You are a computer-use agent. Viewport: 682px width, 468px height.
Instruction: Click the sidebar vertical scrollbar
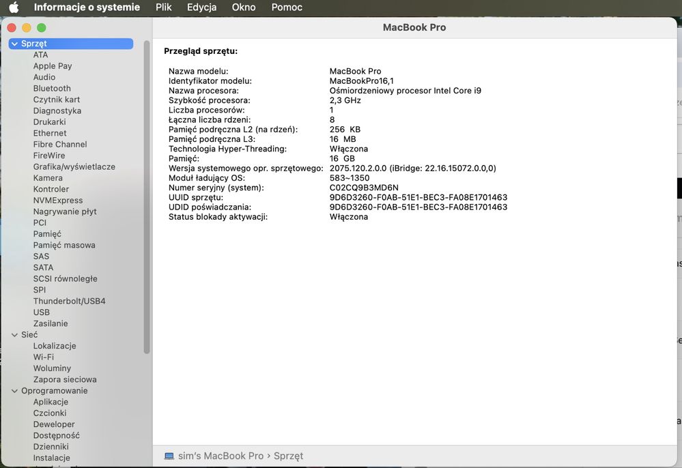147,197
